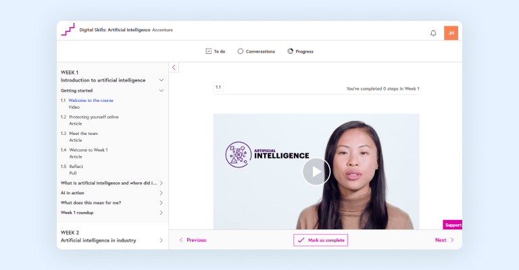519x270 pixels.
Task: Click the pink staircase logo
Action: [68, 30]
